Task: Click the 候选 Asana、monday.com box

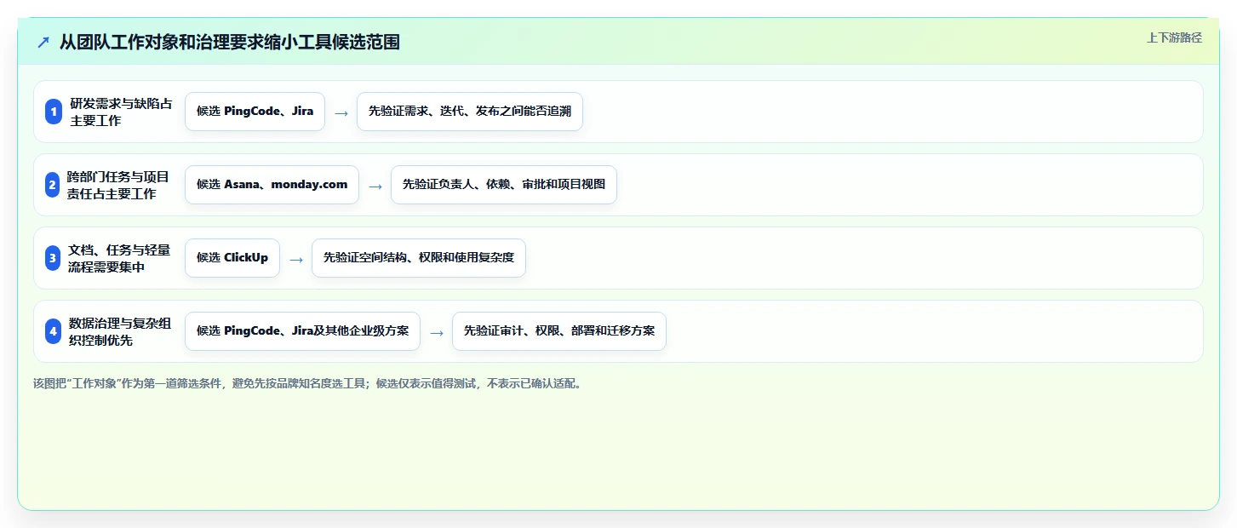Action: click(x=272, y=185)
